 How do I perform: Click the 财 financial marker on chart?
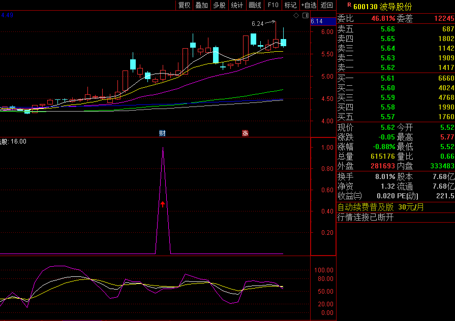point(162,133)
